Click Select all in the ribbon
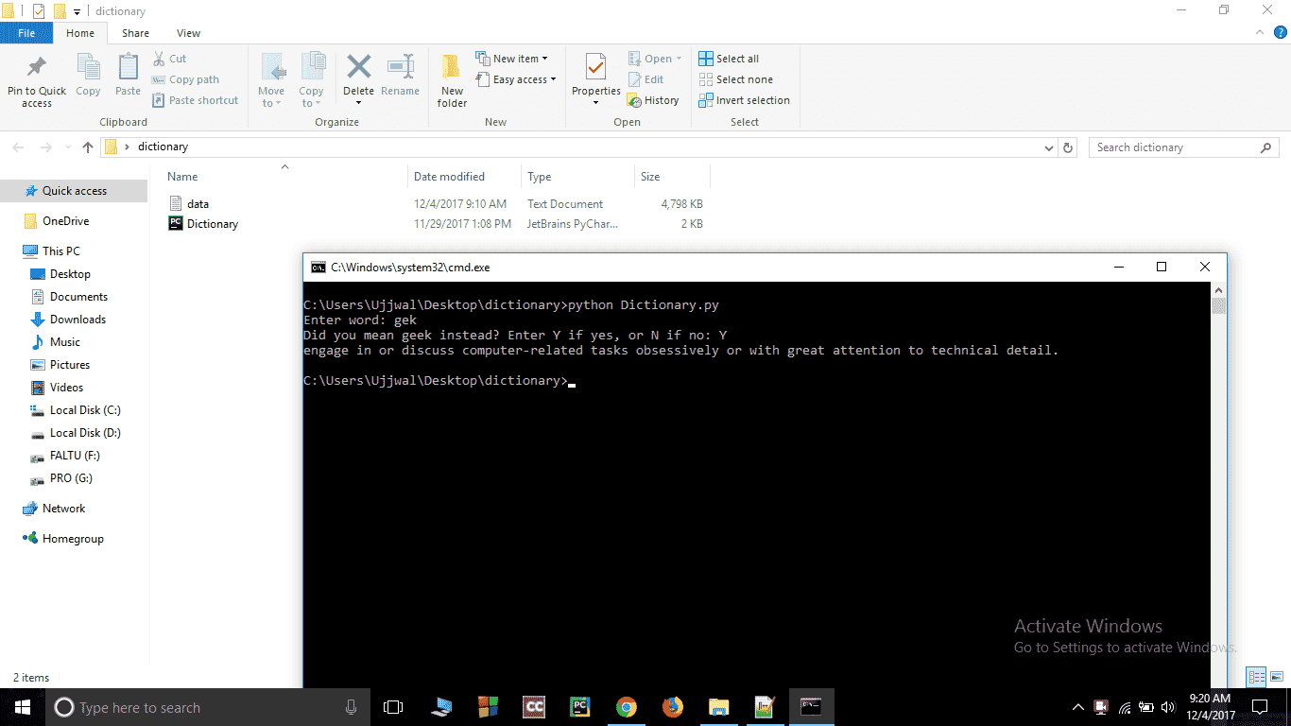 pyautogui.click(x=729, y=59)
